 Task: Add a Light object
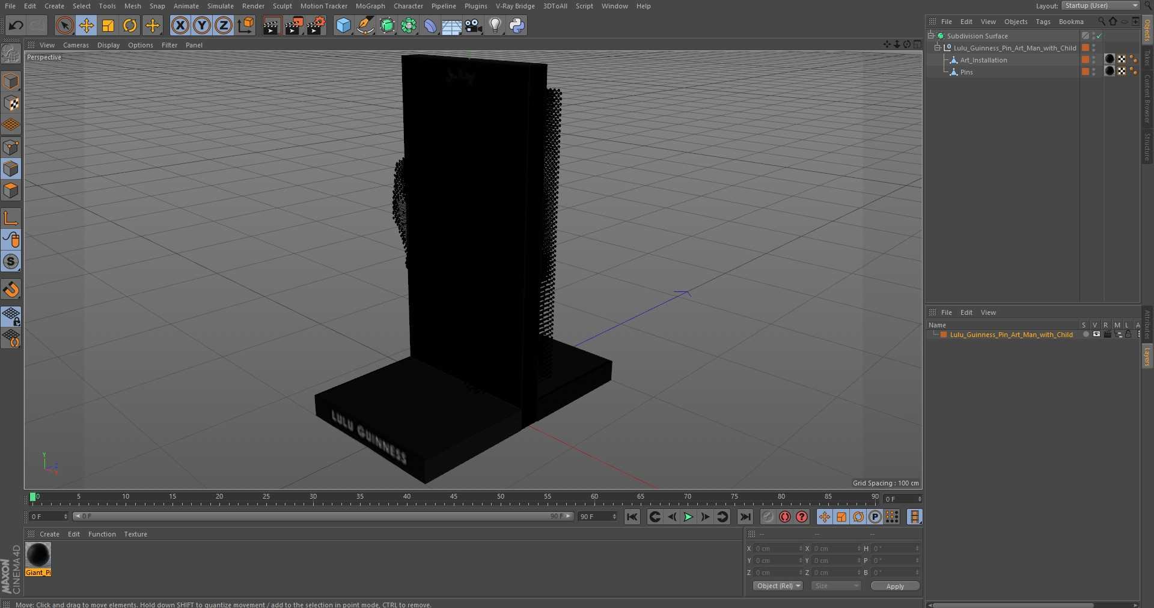(x=495, y=25)
